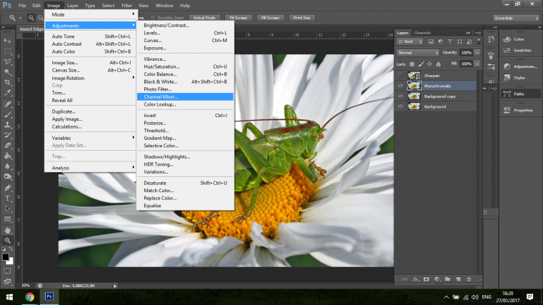Select the Pen tool
The height and width of the screenshot is (305, 543).
(7, 188)
